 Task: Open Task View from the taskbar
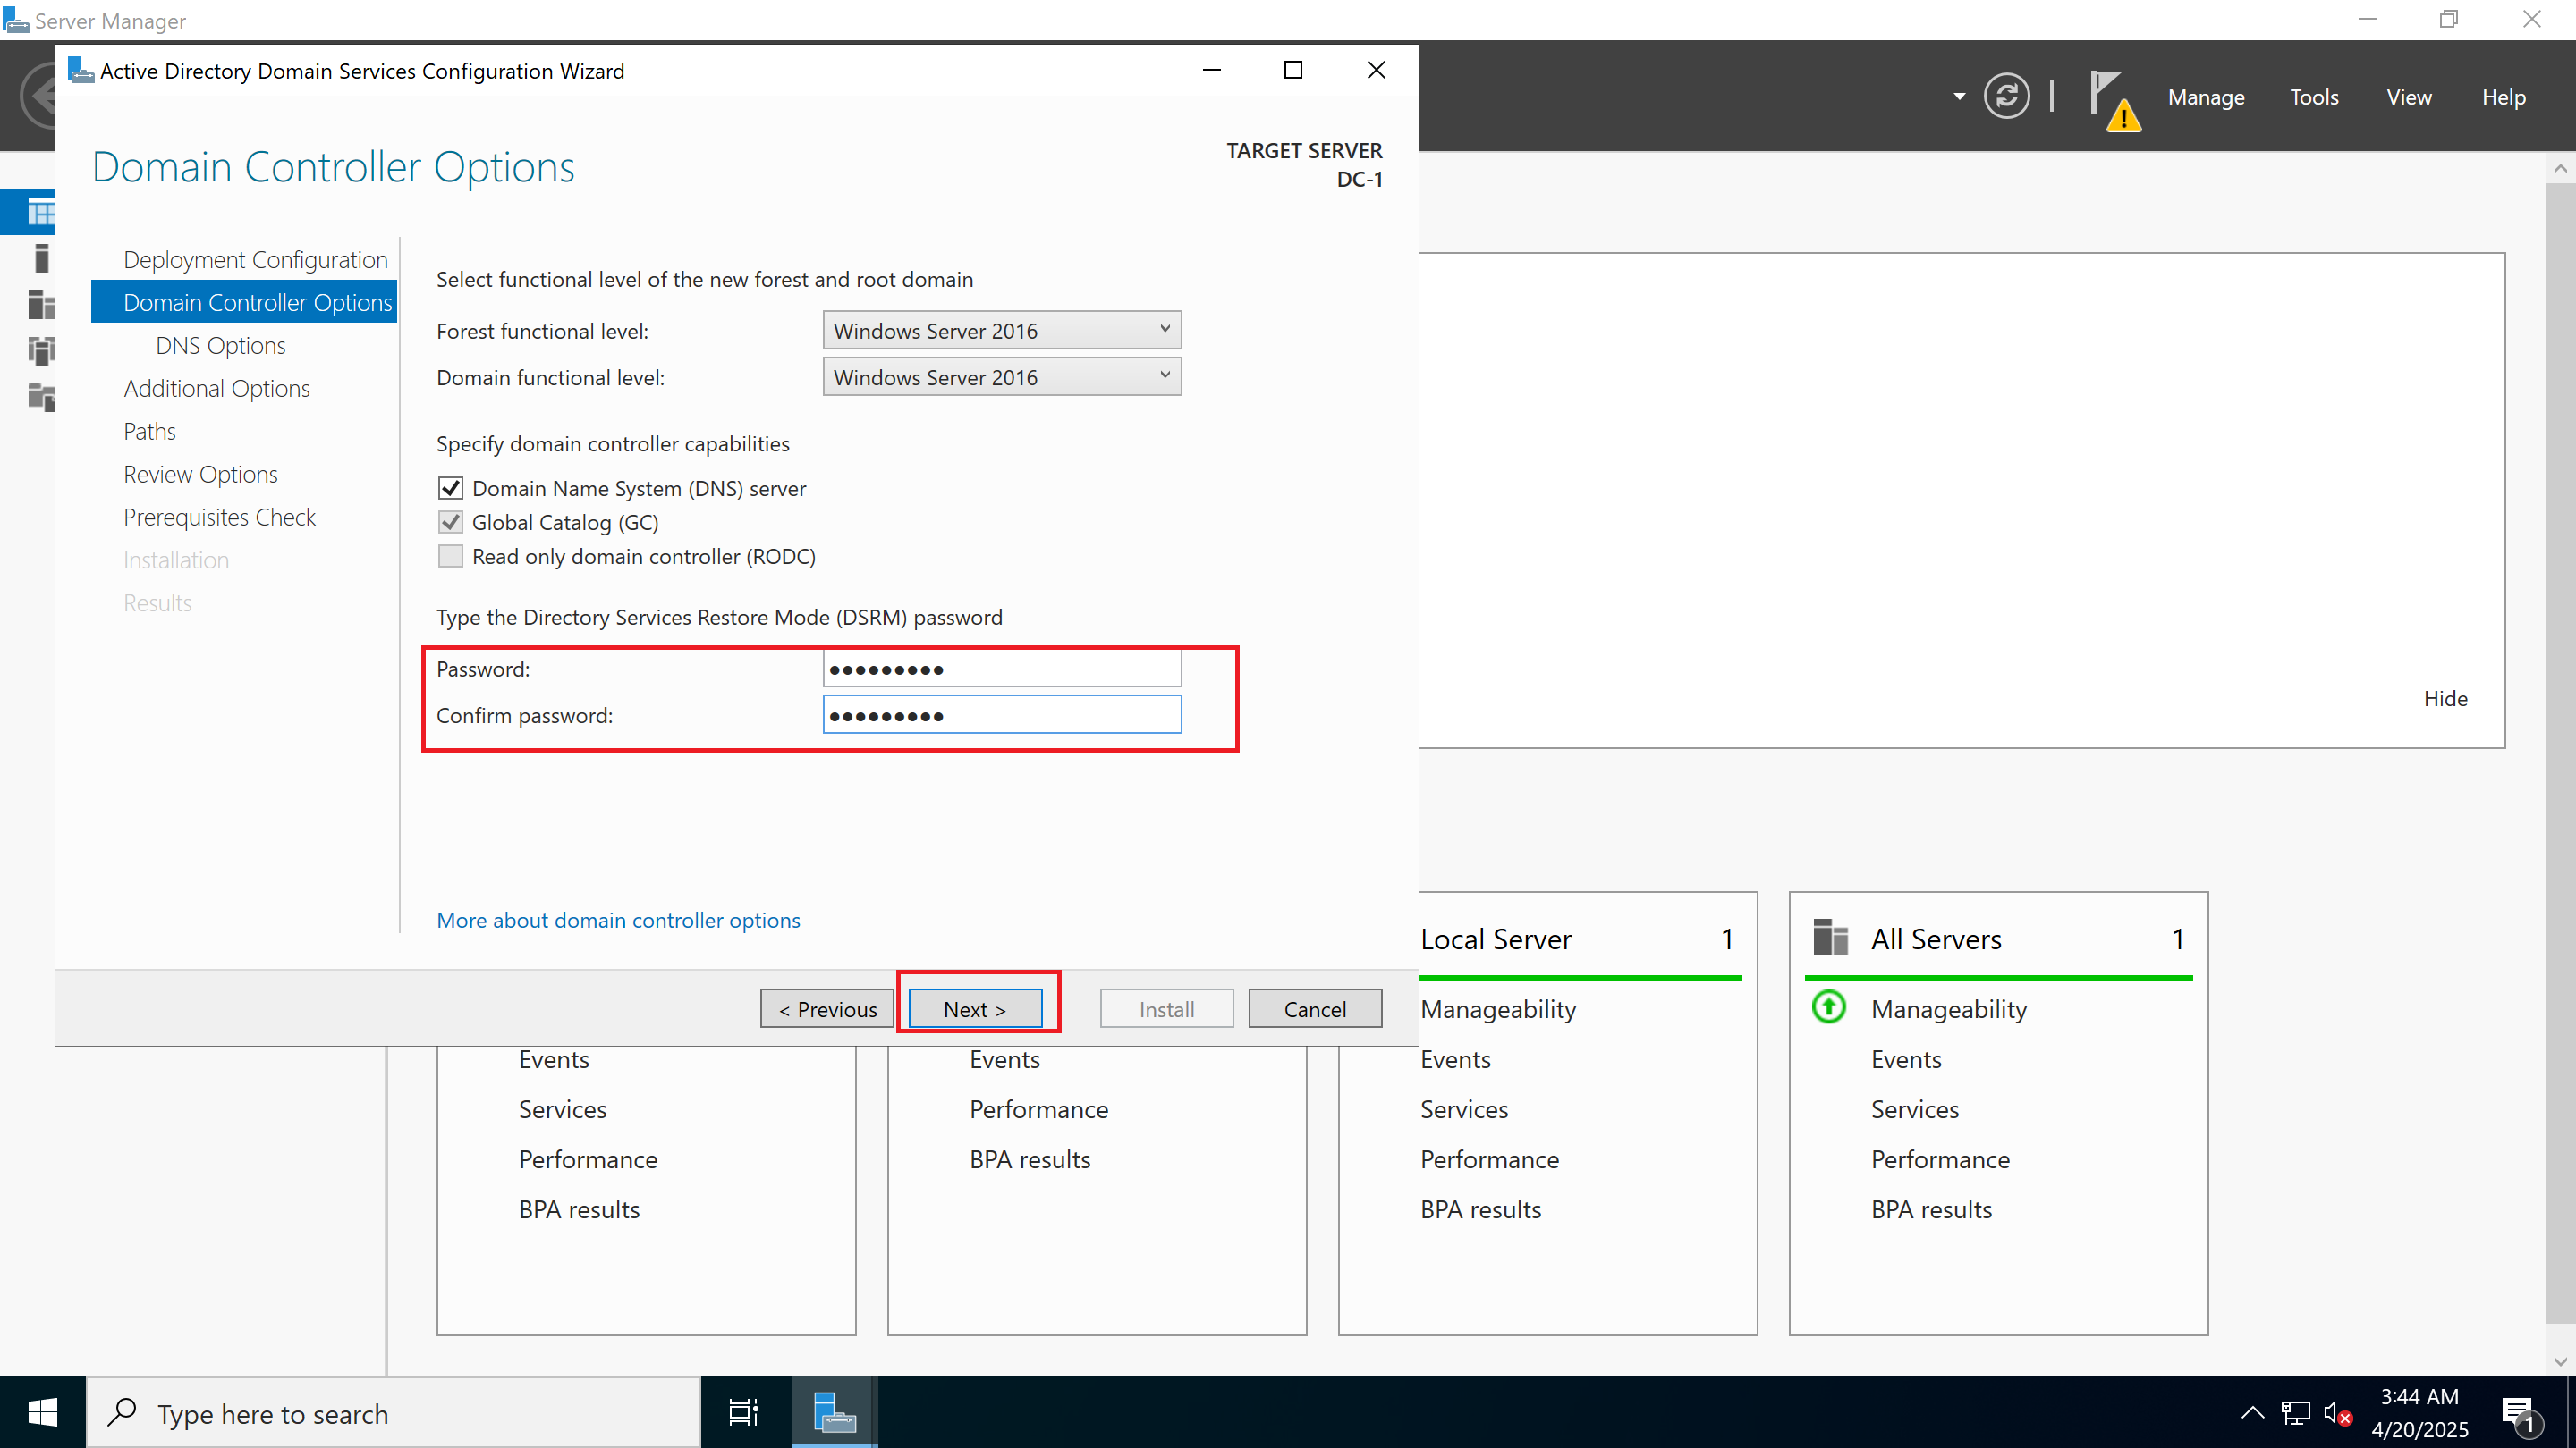744,1412
